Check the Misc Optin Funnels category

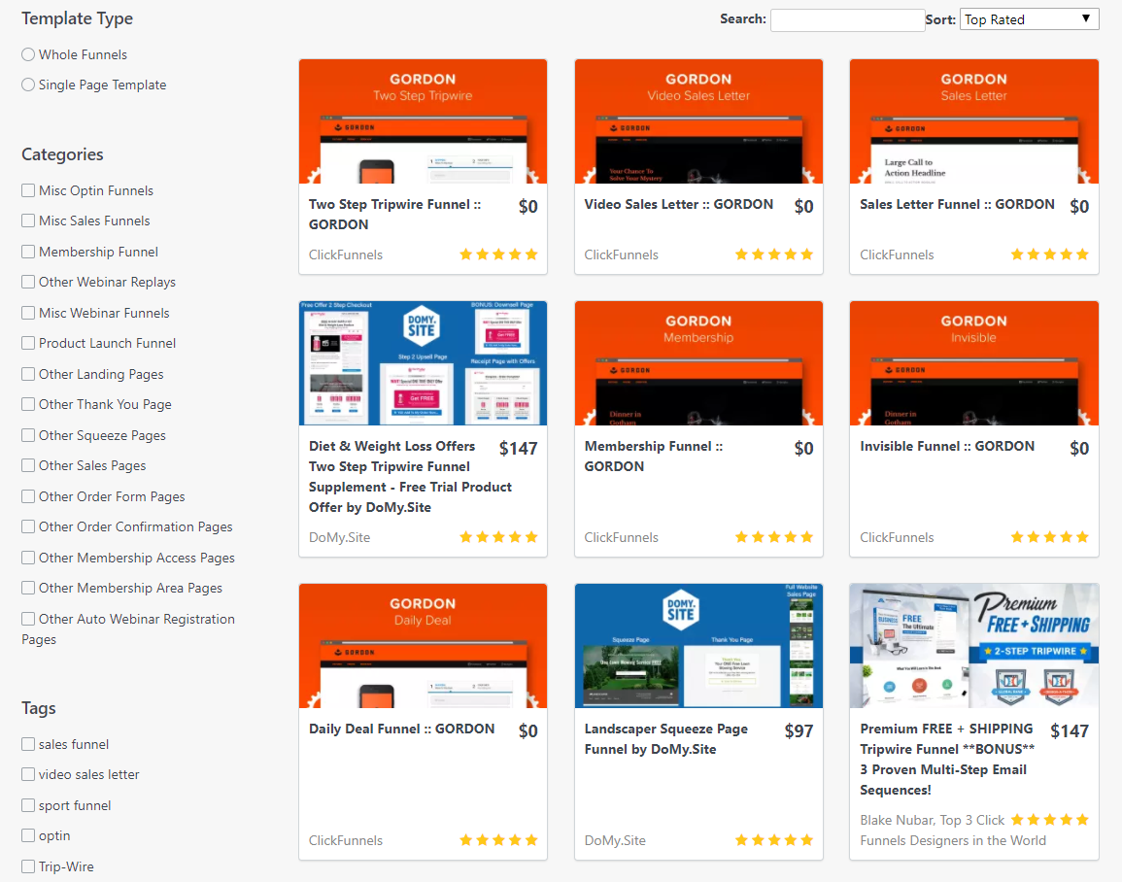tap(28, 190)
